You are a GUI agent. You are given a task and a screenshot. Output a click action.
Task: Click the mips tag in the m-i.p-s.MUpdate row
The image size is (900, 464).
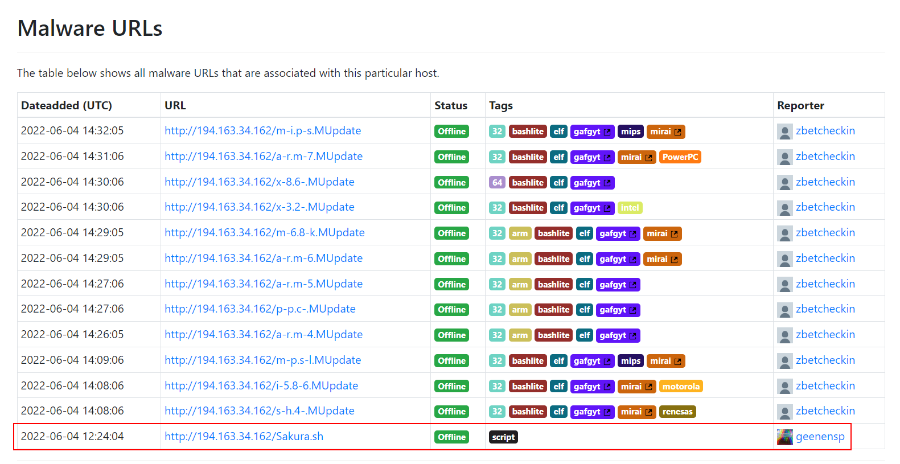[x=631, y=132]
